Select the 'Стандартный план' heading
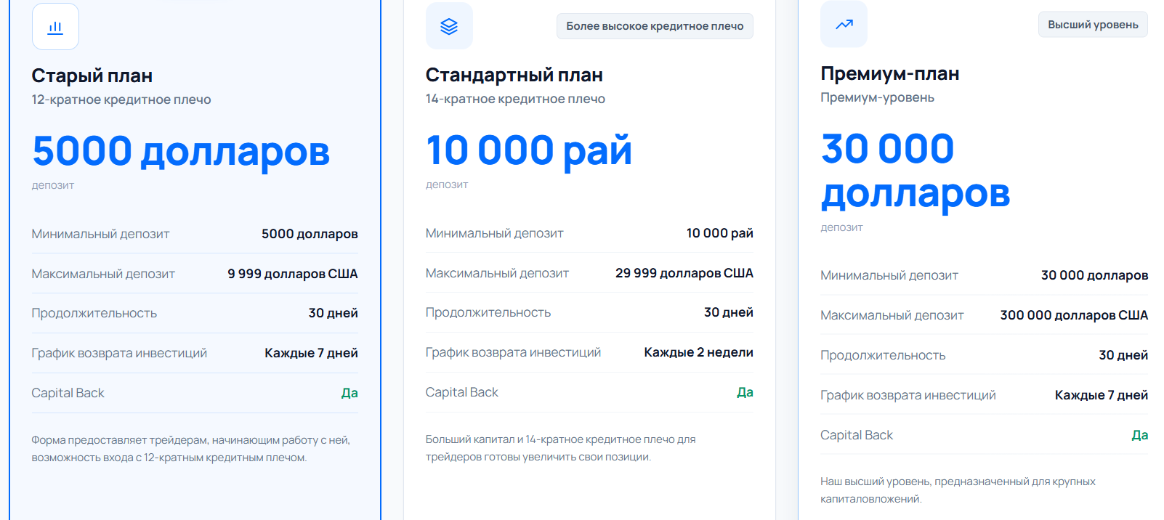The image size is (1164, 520). click(514, 75)
